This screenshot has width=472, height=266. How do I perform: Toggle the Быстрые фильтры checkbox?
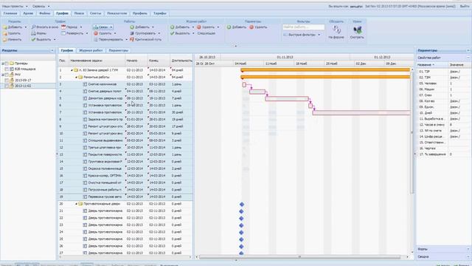point(285,35)
